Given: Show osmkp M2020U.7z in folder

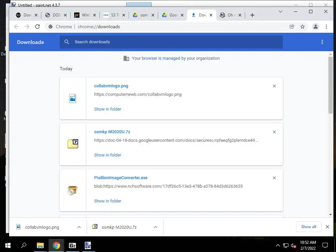Looking at the screenshot, I should pos(108,155).
